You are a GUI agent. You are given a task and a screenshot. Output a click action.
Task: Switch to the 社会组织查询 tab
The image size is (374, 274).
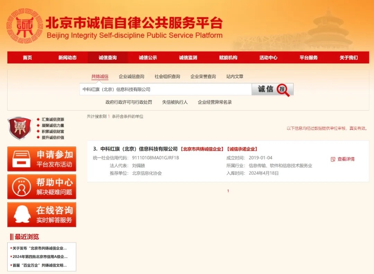167,77
